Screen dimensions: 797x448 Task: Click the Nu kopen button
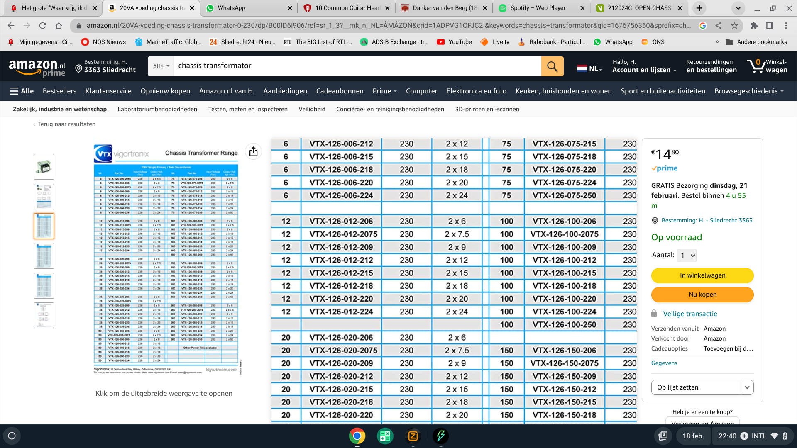pyautogui.click(x=702, y=295)
